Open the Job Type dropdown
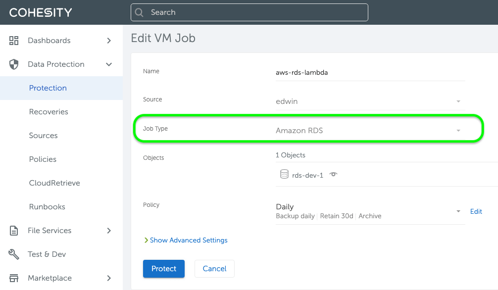The image size is (498, 290). [x=369, y=131]
